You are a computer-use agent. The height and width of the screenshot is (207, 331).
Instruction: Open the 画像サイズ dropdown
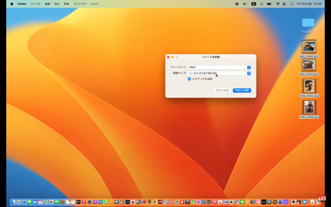click(x=219, y=73)
